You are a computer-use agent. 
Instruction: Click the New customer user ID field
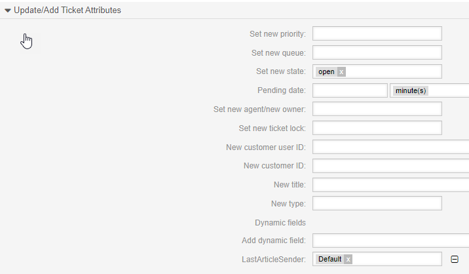pyautogui.click(x=391, y=147)
